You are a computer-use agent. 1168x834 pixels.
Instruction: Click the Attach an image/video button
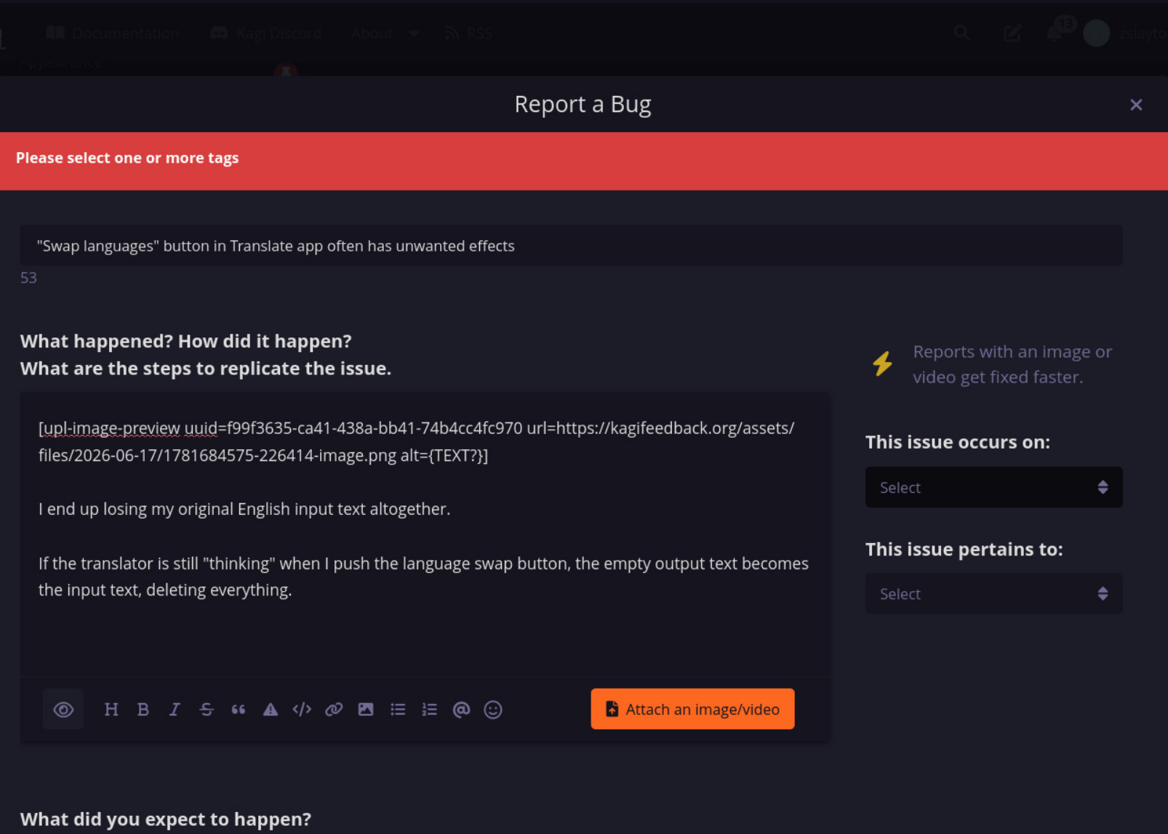pyautogui.click(x=692, y=709)
